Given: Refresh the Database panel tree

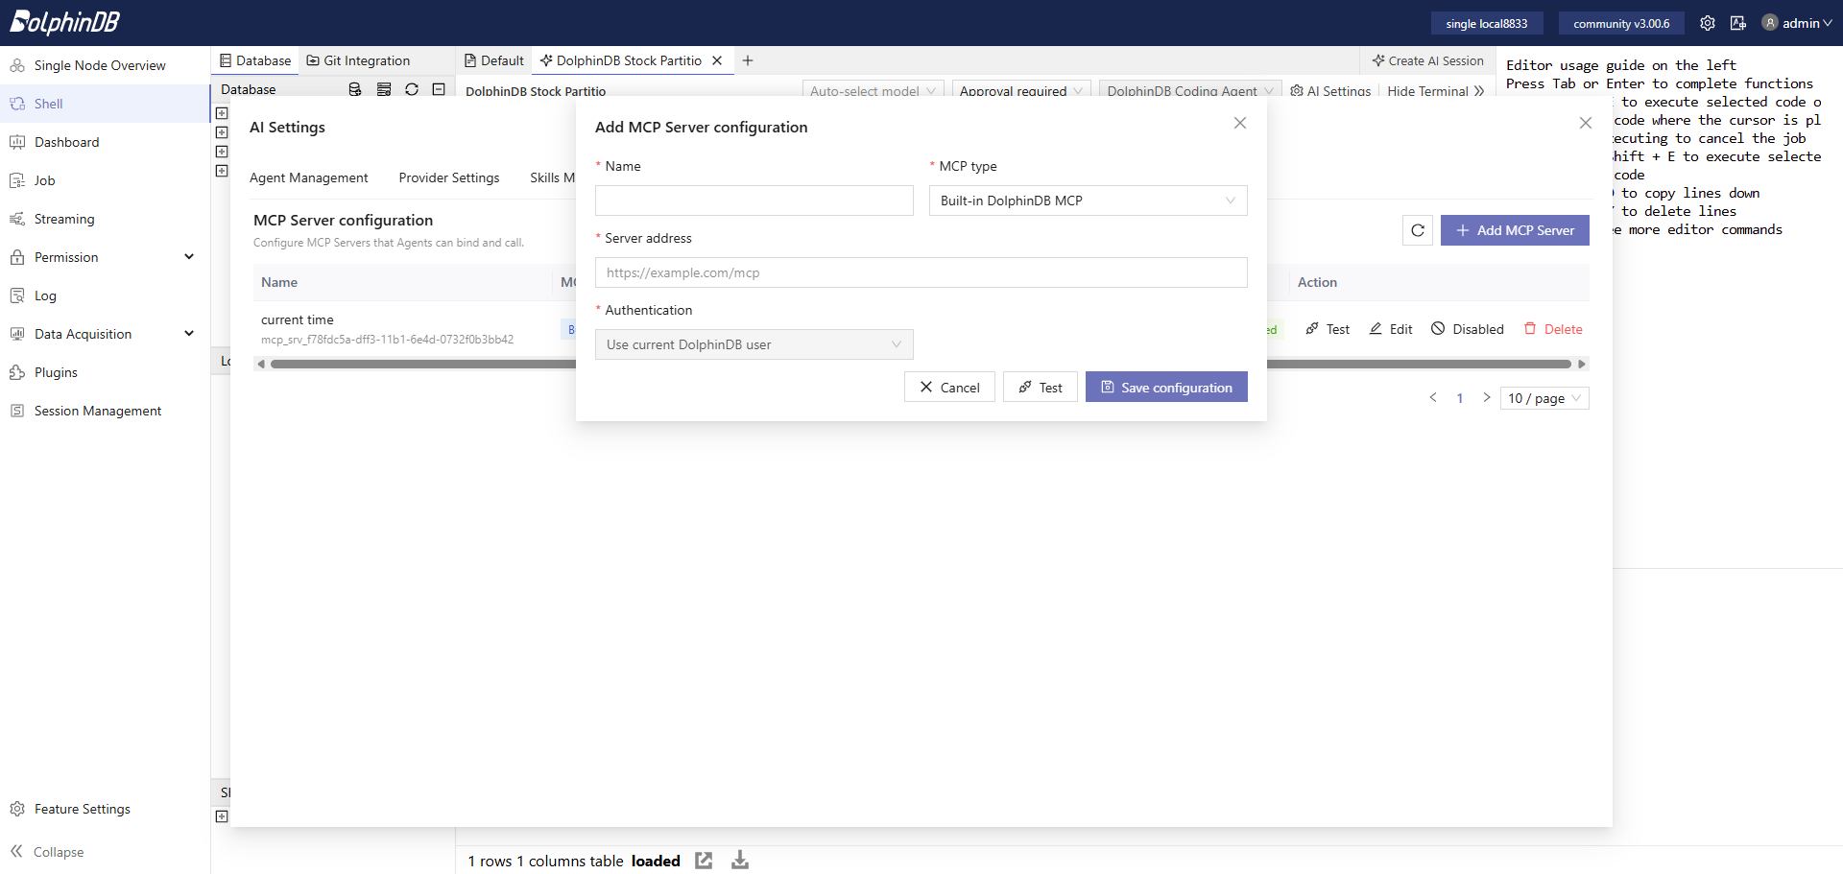Looking at the screenshot, I should pos(412,89).
